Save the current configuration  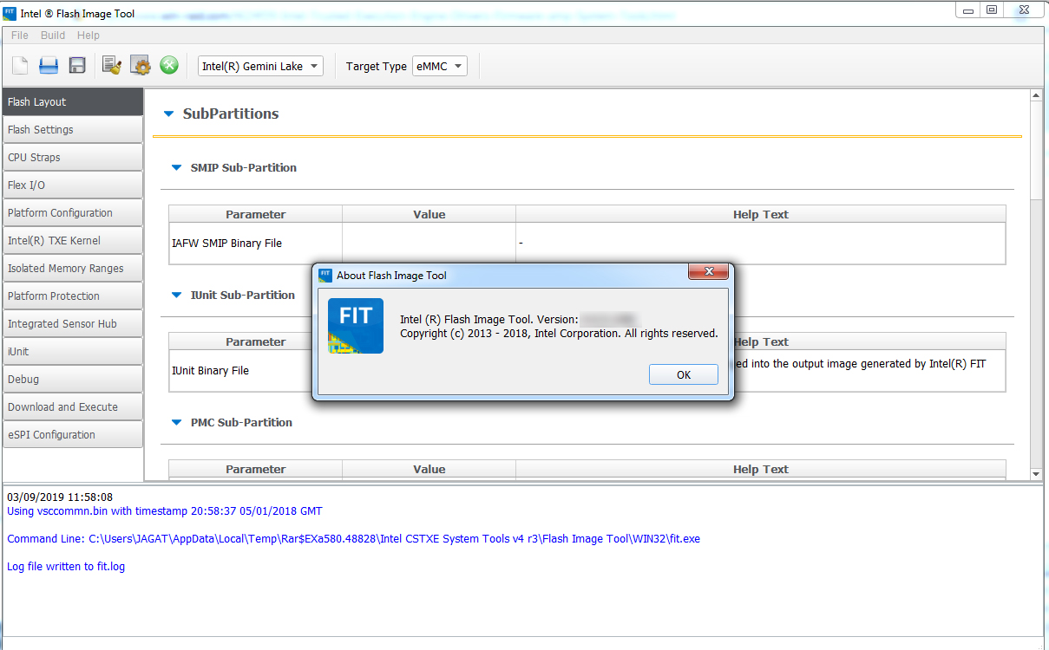(x=76, y=64)
